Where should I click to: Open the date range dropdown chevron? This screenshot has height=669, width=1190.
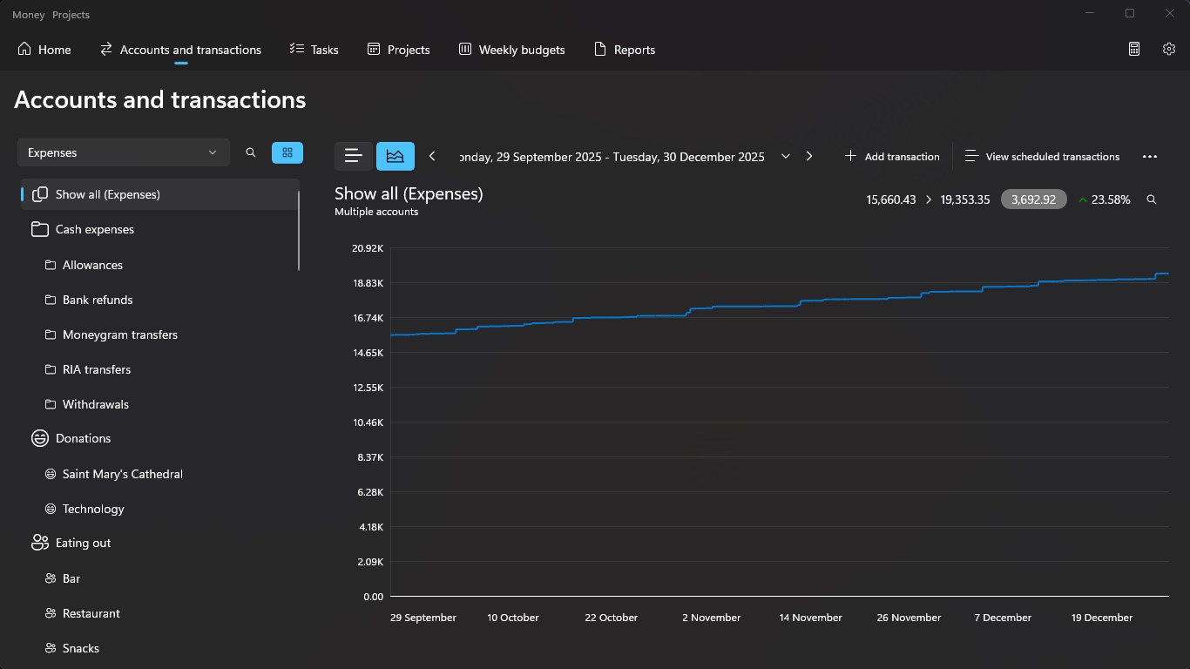(x=786, y=156)
